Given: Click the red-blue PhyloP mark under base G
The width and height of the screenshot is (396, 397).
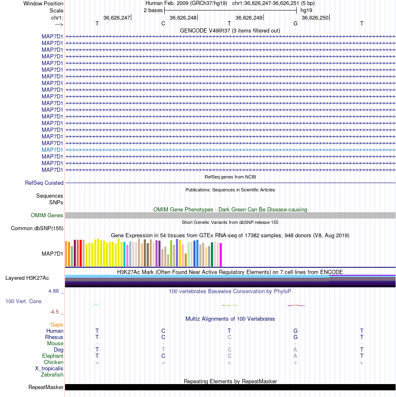Looking at the screenshot, I should point(296,305).
